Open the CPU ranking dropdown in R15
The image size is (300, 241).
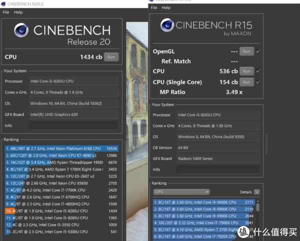tap(181, 192)
